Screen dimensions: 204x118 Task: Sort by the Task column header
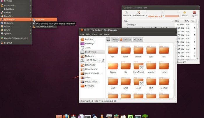[x=148, y=21]
